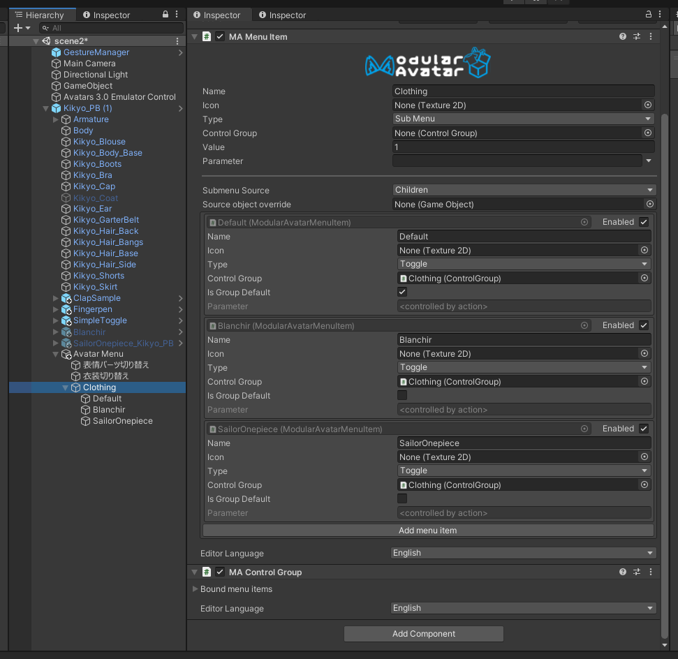Open the Parameter dropdown arrow

tap(649, 161)
